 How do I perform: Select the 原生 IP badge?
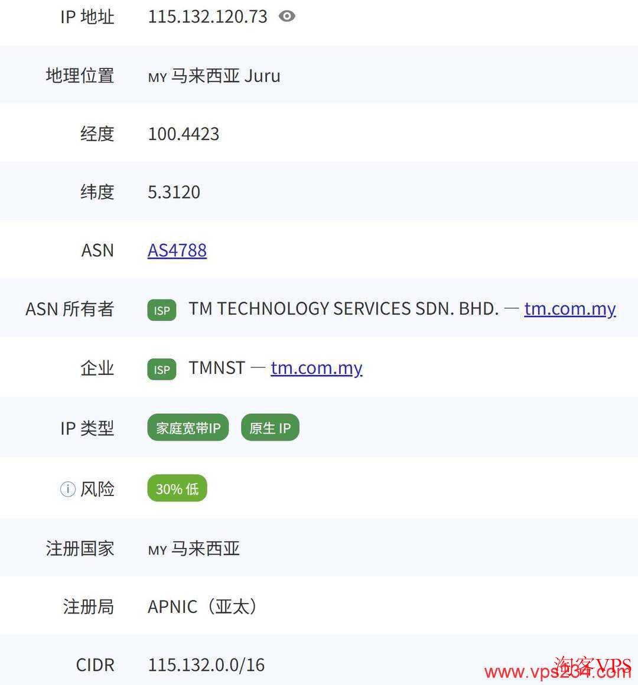tap(269, 428)
